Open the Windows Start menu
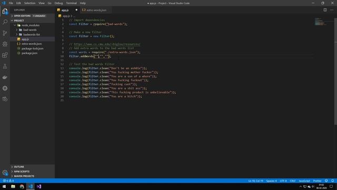The height and width of the screenshot is (190, 337). (x=4, y=186)
